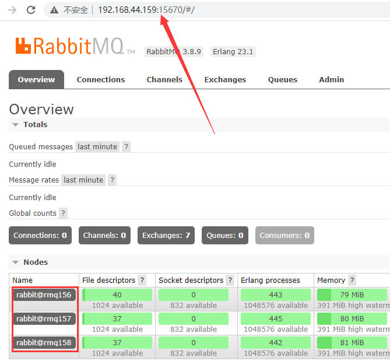Click socket descriptors value 0 for rmq156

[194, 295]
